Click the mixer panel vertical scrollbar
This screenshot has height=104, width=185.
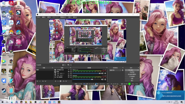point(107,76)
